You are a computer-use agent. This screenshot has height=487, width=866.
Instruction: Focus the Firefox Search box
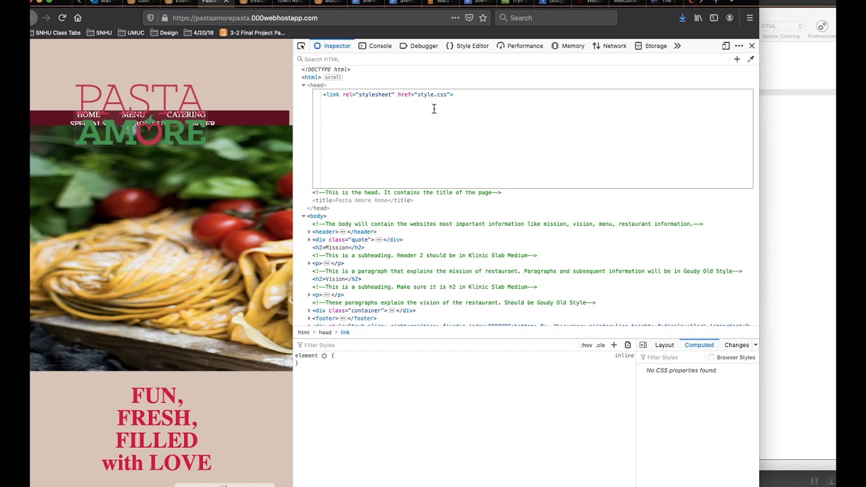(x=555, y=18)
